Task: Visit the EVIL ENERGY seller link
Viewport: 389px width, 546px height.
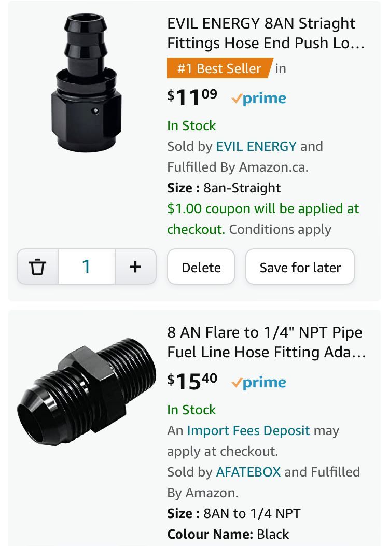Action: coord(256,146)
